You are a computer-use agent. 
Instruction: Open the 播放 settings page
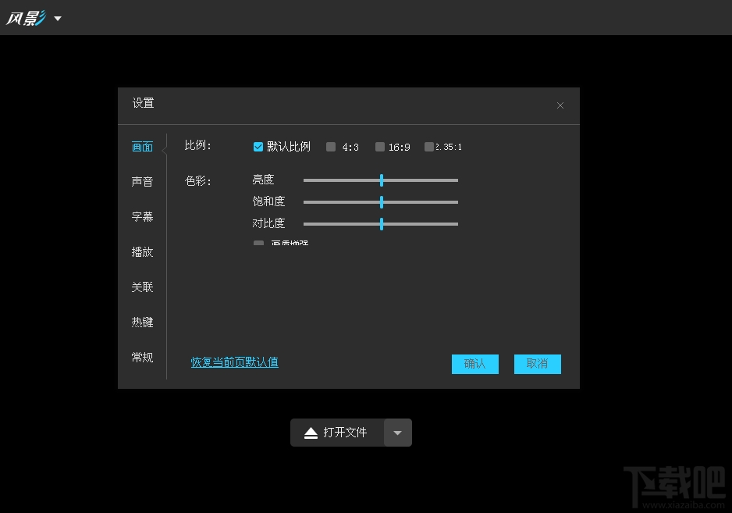click(142, 251)
